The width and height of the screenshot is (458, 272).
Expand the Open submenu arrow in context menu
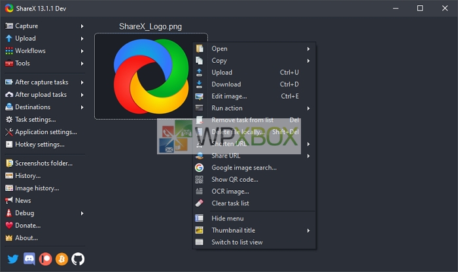pyautogui.click(x=308, y=49)
